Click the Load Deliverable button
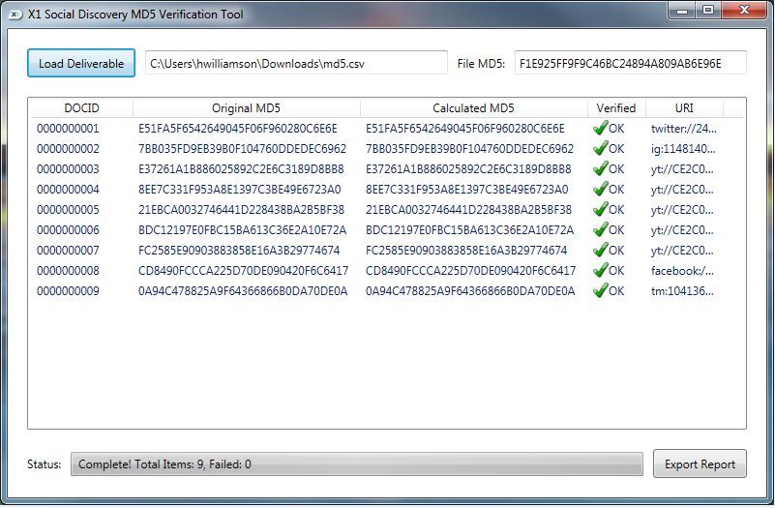This screenshot has width=775, height=508. coord(81,64)
